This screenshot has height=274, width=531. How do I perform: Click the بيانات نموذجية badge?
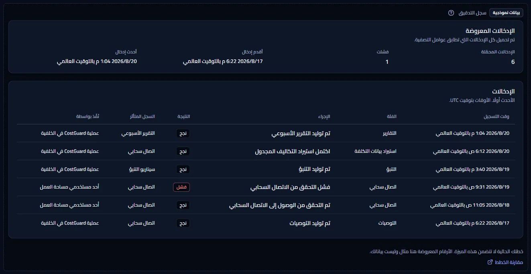coord(507,13)
